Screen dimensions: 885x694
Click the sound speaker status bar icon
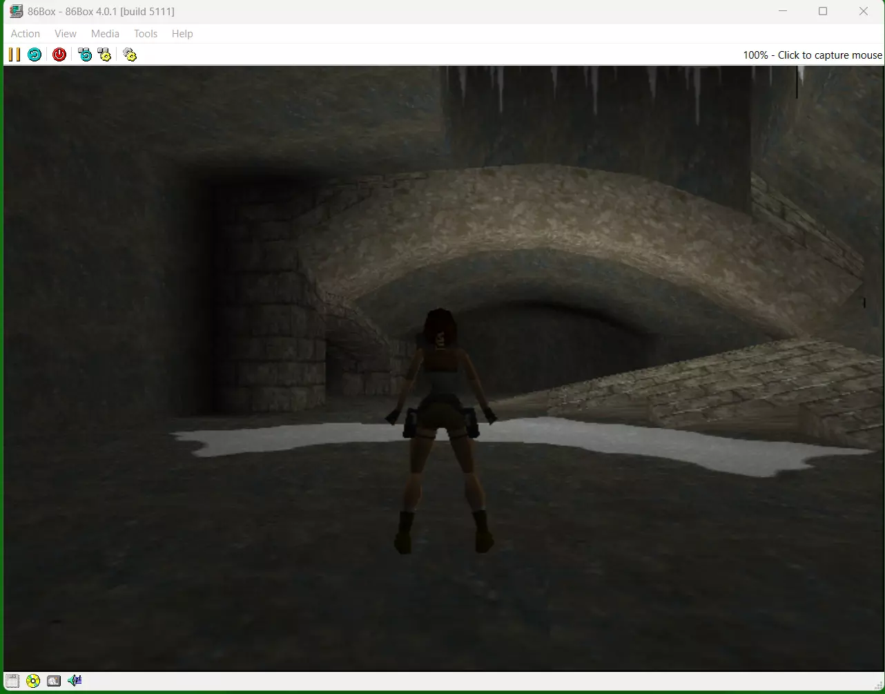point(75,681)
